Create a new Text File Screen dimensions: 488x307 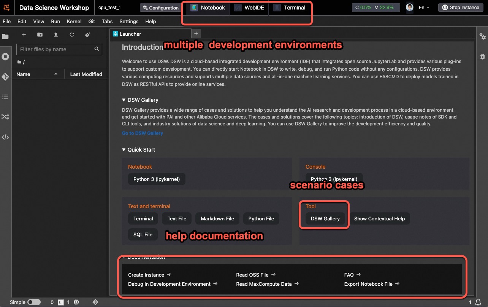pyautogui.click(x=177, y=218)
